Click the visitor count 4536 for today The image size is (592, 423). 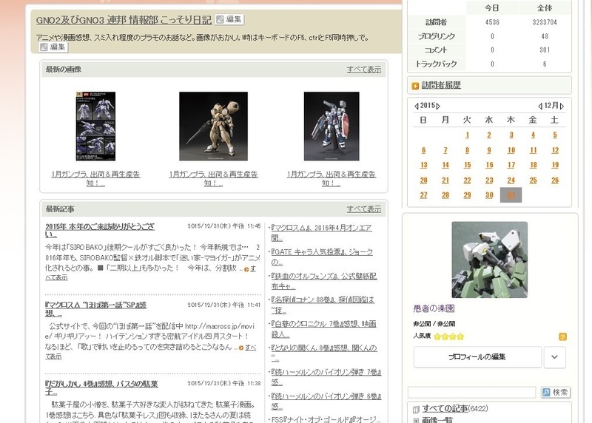492,22
